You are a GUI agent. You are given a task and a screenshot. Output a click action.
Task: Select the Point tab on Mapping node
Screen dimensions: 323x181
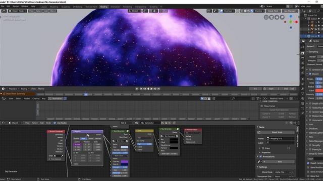click(x=83, y=139)
